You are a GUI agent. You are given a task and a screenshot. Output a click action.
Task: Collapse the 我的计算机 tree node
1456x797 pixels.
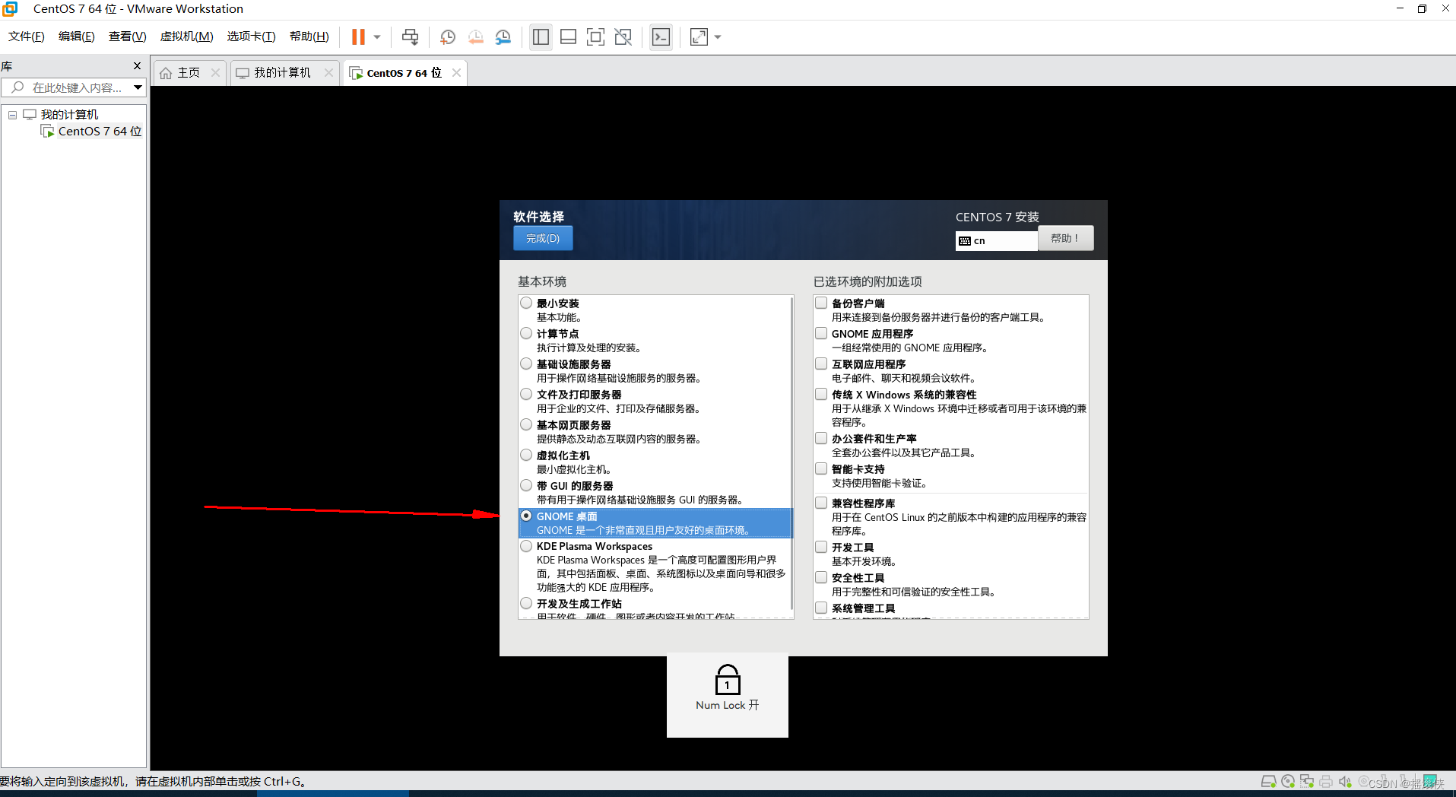[13, 115]
